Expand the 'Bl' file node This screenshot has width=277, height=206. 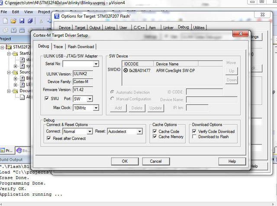[16, 79]
